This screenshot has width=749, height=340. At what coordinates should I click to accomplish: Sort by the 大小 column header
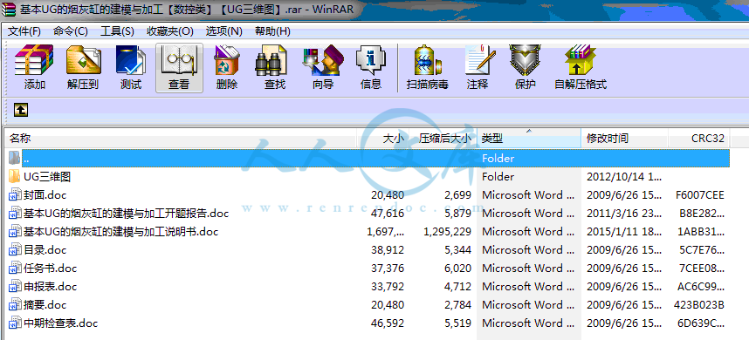coord(383,139)
